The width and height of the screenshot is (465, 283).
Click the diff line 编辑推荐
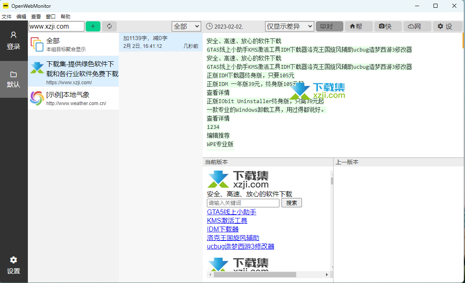218,136
